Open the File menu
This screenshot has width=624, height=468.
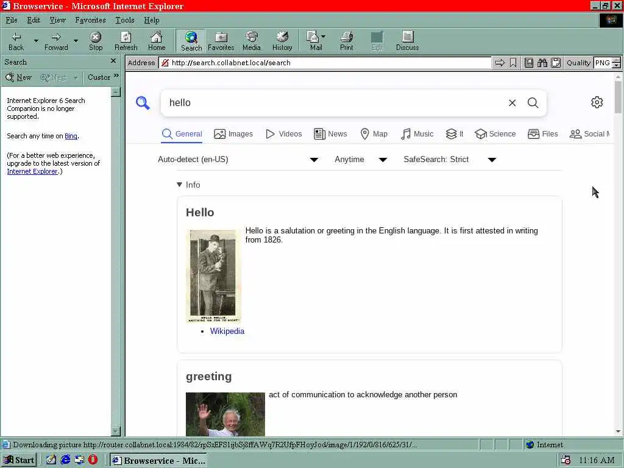click(x=12, y=20)
